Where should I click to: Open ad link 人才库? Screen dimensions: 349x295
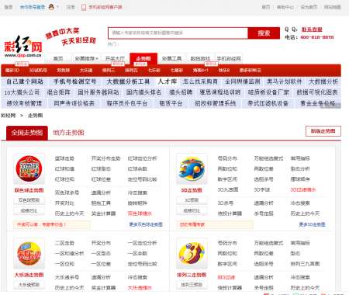[x=168, y=82]
